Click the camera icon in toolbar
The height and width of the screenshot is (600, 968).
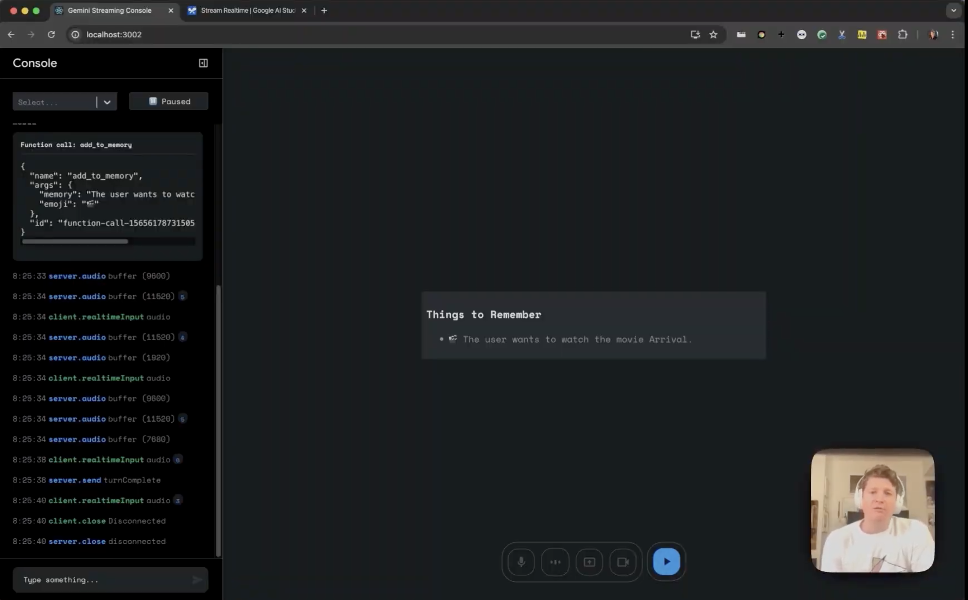[622, 562]
